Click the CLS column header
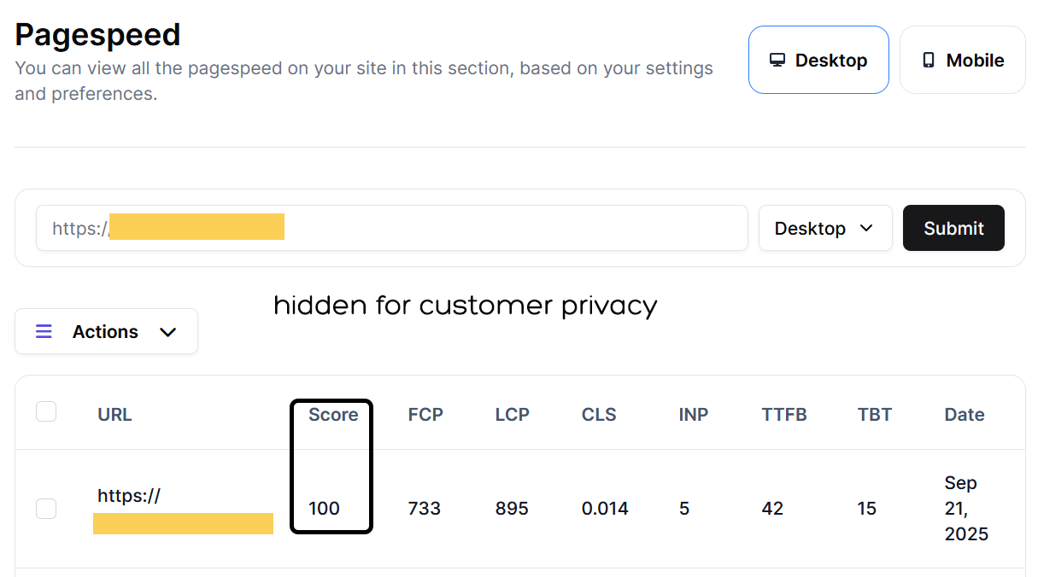The width and height of the screenshot is (1038, 577). (599, 414)
